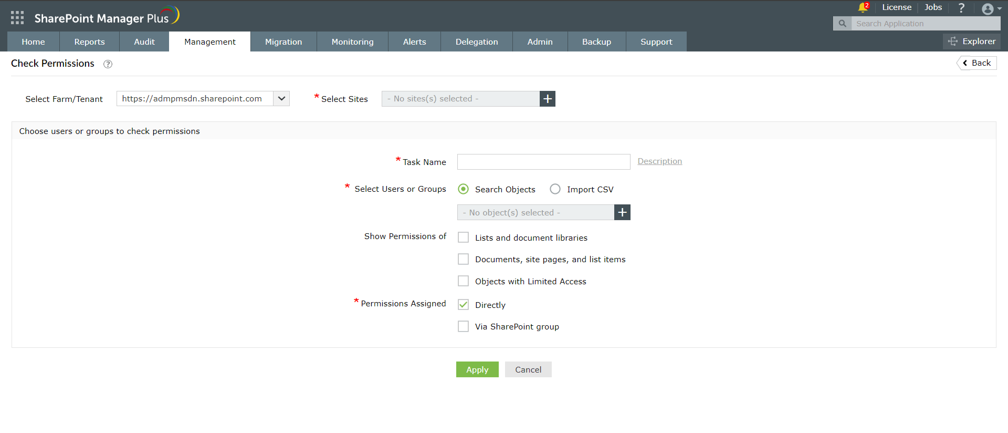Open the notifications bell icon
This screenshot has width=1008, height=433.
[x=863, y=7]
